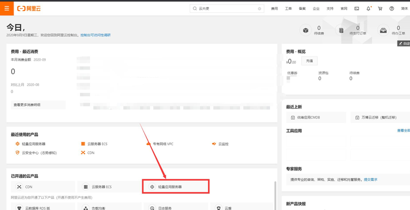The width and height of the screenshot is (410, 210).
Task: Open 轻量应用服务器 in recent products
Action: click(34, 144)
